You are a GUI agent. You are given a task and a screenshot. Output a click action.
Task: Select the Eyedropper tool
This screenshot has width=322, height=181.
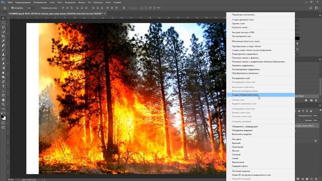point(3,41)
